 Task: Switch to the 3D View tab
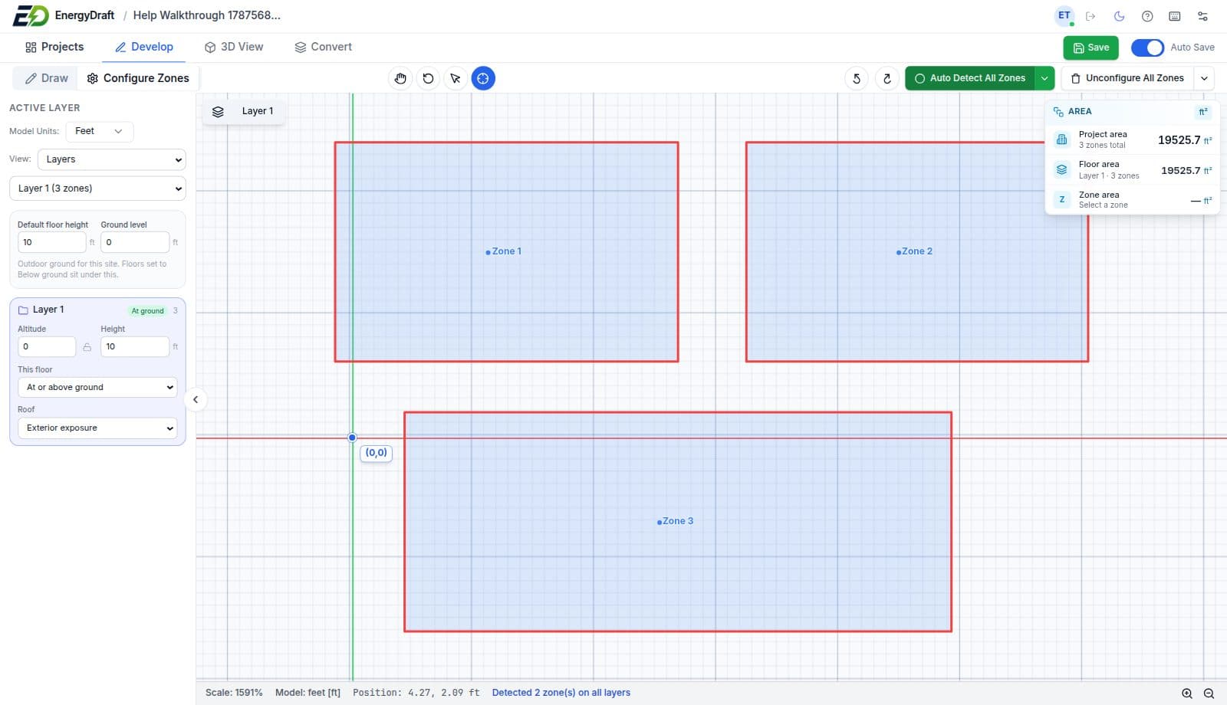(x=234, y=47)
